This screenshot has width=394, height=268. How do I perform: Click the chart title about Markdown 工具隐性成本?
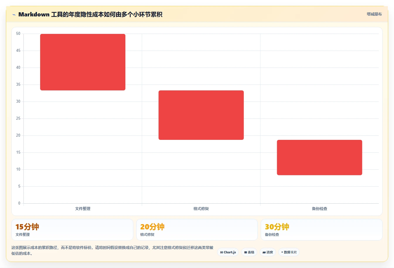[x=90, y=14]
